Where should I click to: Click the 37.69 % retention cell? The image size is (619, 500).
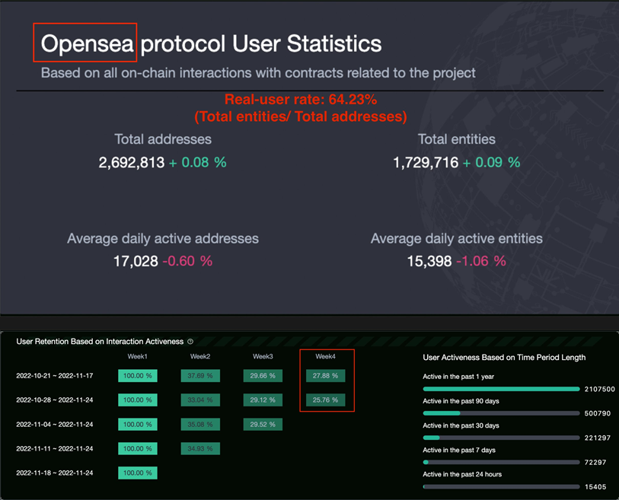click(x=200, y=376)
